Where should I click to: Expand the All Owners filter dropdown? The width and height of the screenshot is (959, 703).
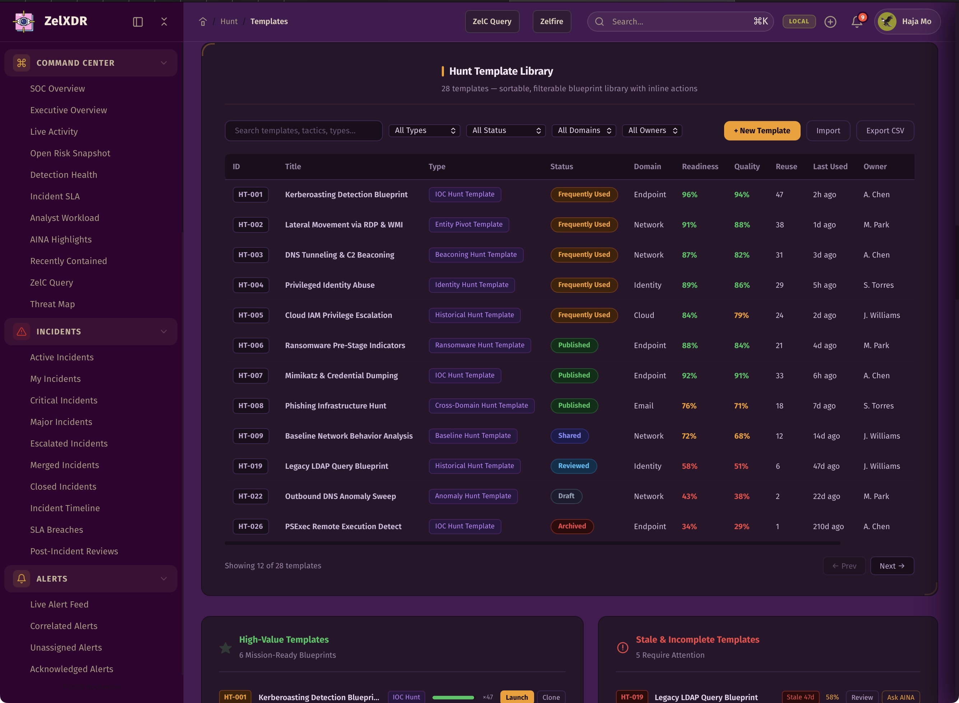[652, 131]
